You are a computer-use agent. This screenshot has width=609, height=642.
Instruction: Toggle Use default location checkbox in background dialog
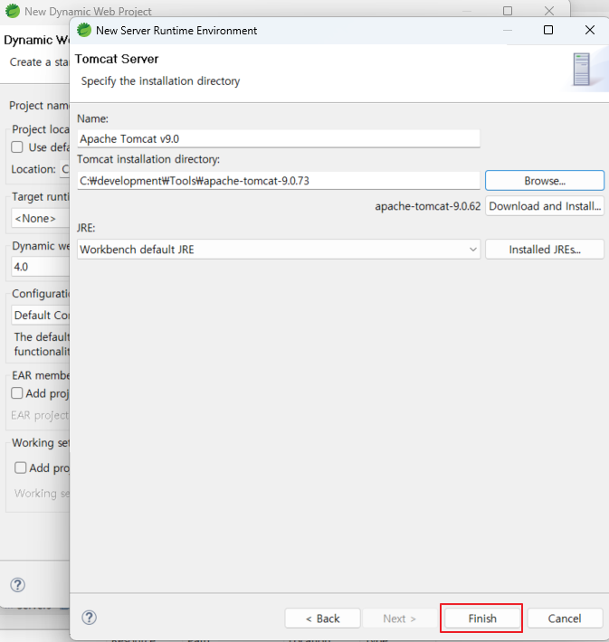(x=17, y=147)
